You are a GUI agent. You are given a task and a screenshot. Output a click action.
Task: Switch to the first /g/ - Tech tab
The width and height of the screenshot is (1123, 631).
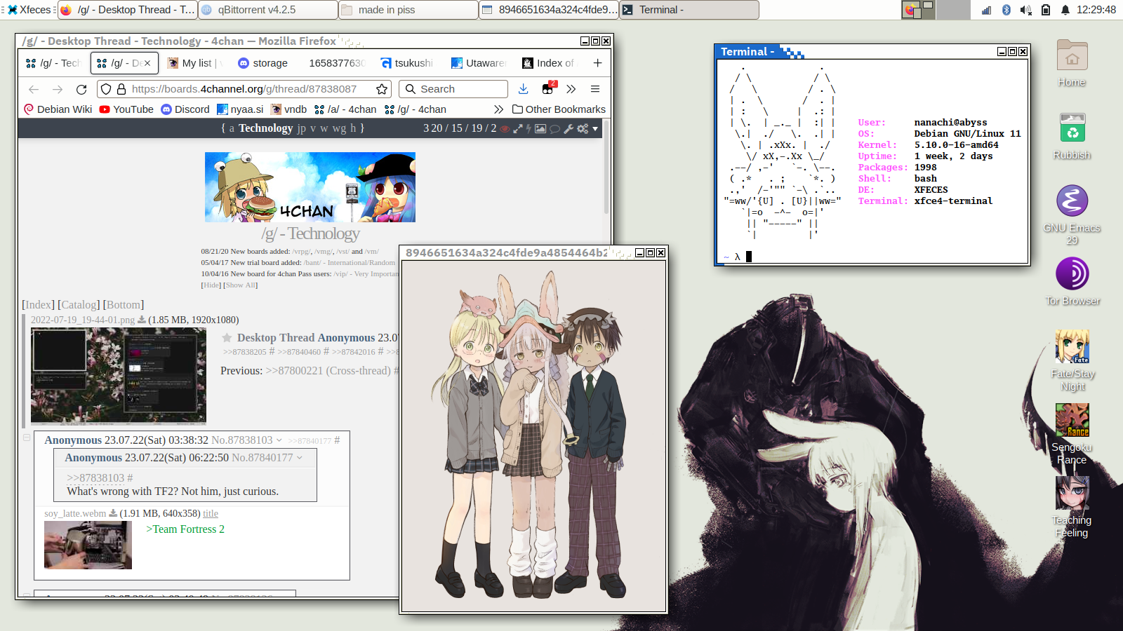(53, 63)
